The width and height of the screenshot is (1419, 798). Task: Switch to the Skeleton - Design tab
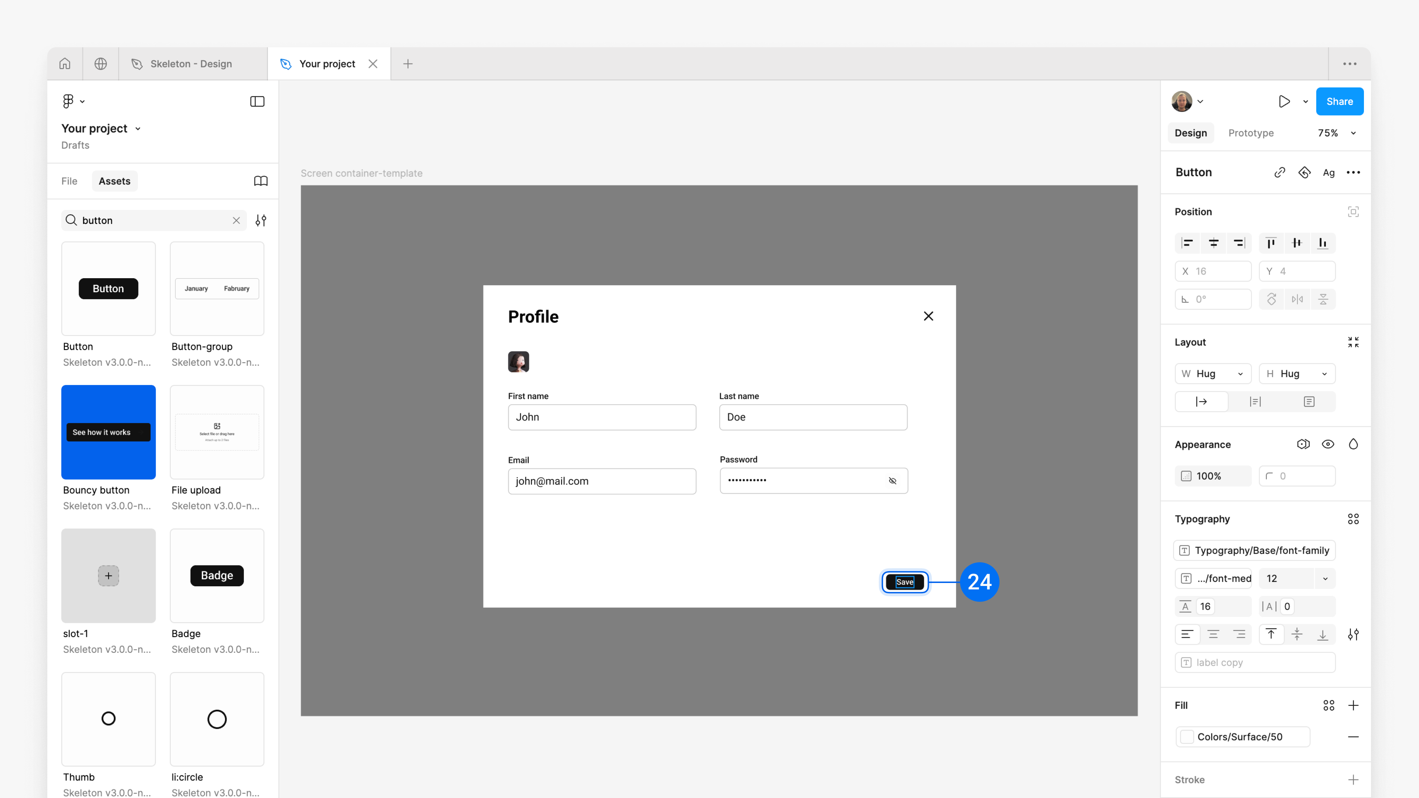[x=191, y=64]
